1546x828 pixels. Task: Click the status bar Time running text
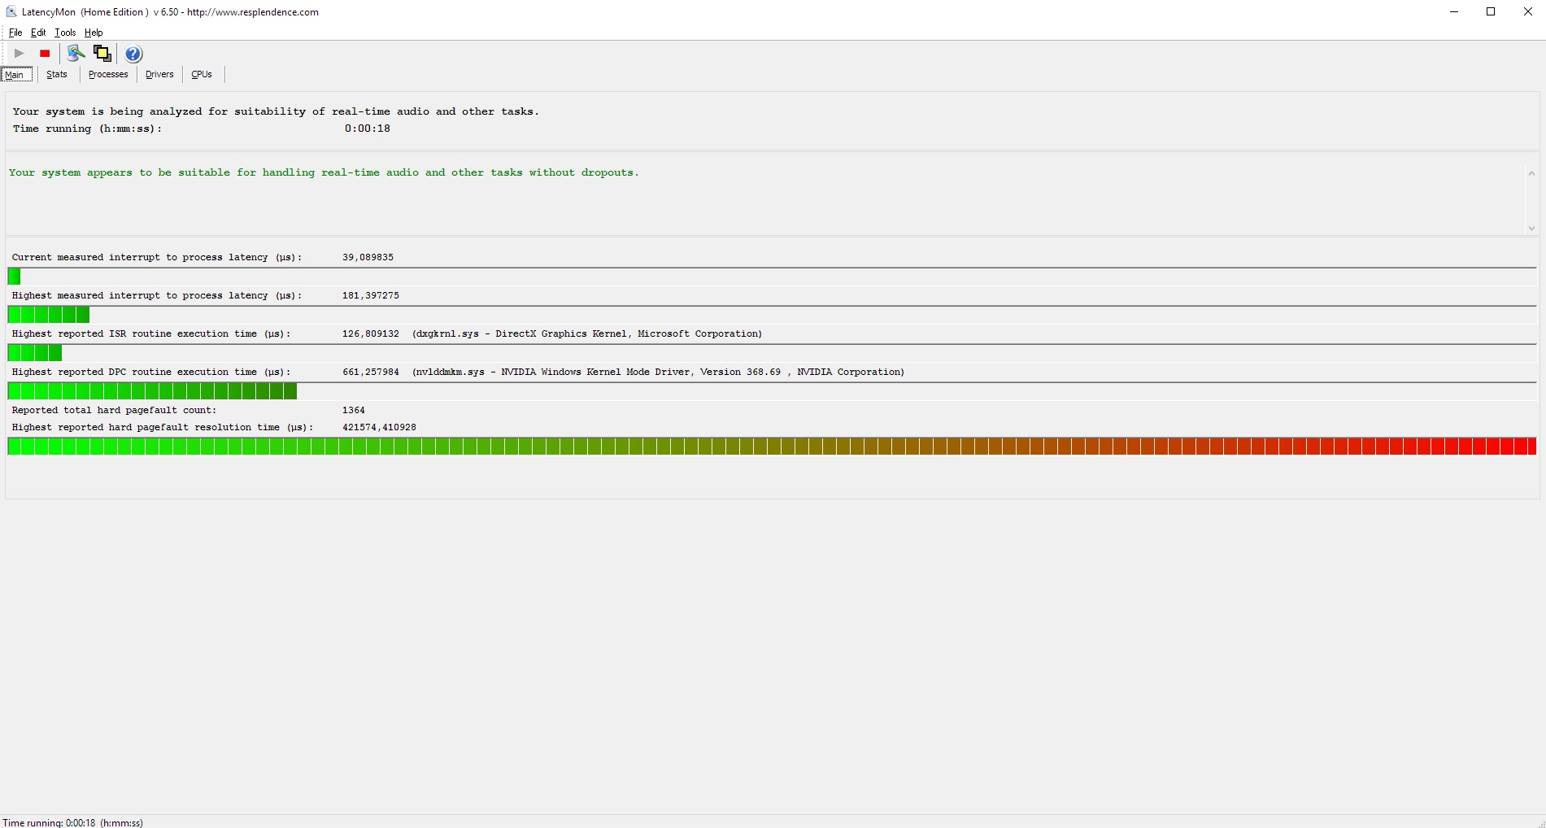(x=73, y=822)
